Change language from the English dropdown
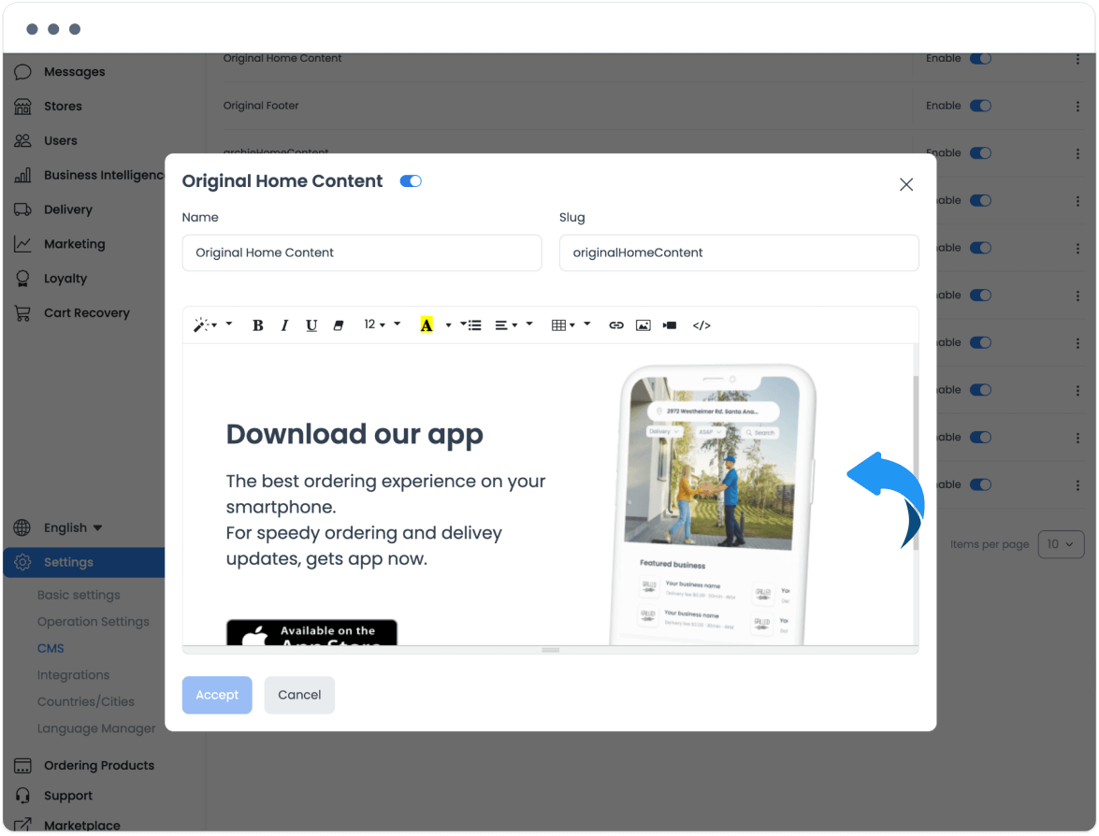1099x836 pixels. tap(73, 527)
